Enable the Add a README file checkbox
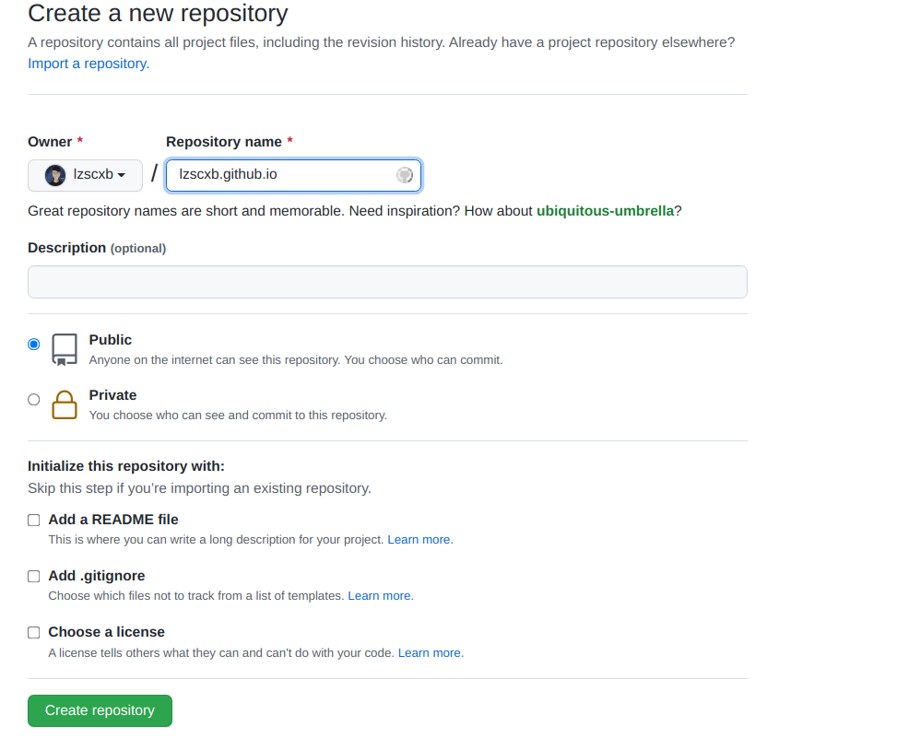 click(x=34, y=520)
